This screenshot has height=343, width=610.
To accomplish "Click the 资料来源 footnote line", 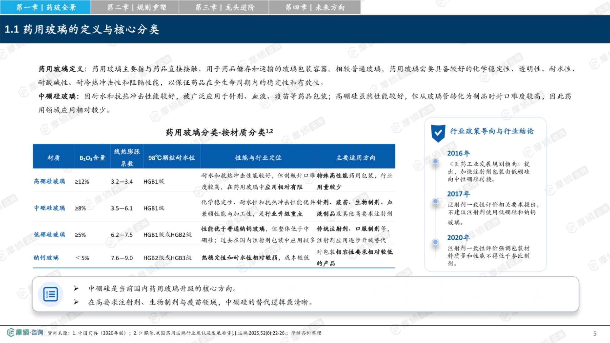I will click(x=185, y=333).
